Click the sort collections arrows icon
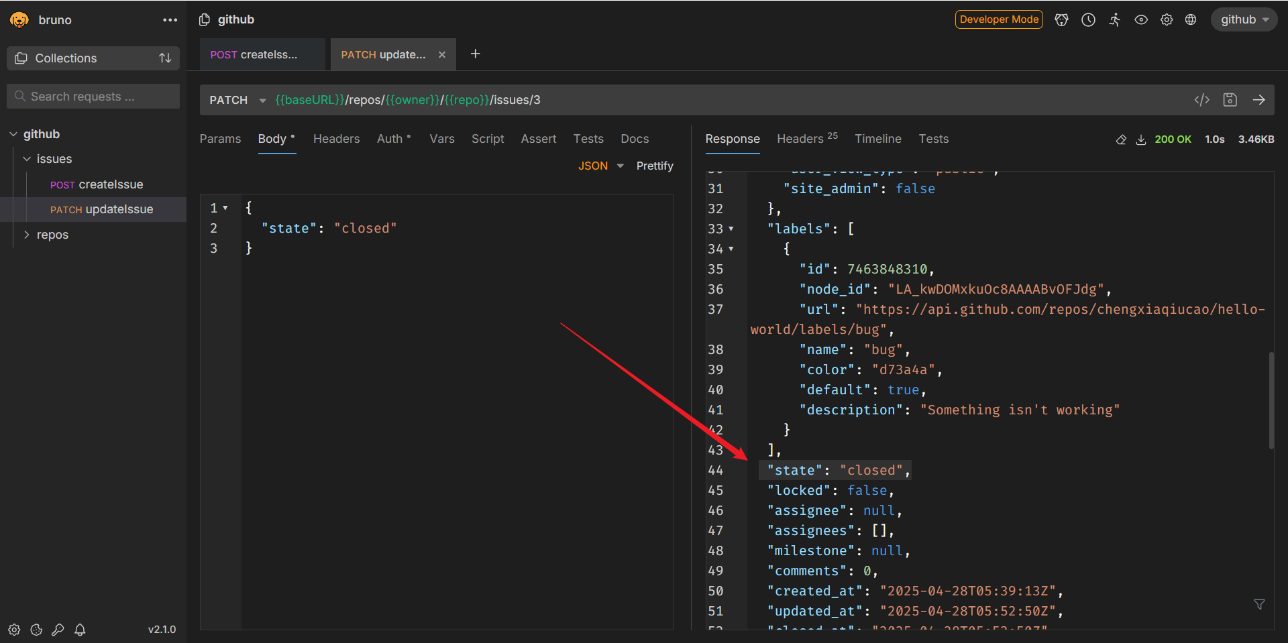1288x643 pixels. 165,58
